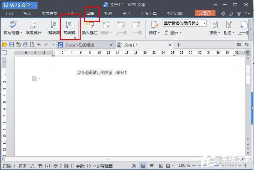
Task: Zoom in with the plus button
Action: click(x=246, y=166)
